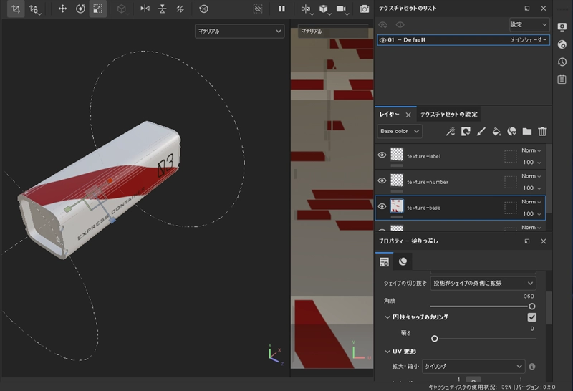Screen dimensions: 573x391
Task: Add a fill layer using bucket icon
Action: tap(496, 132)
